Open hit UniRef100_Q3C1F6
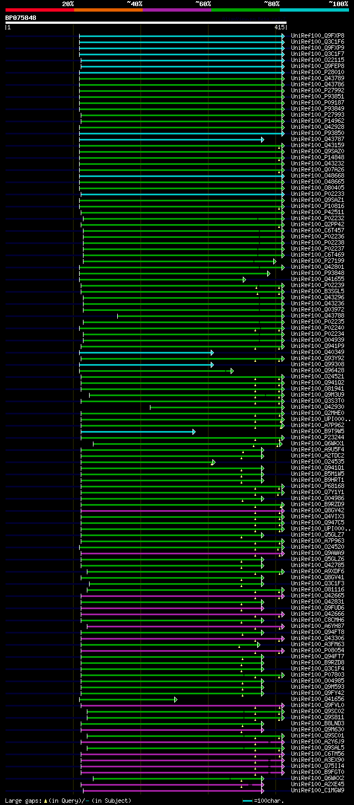This screenshot has width=354, height=805. 317,41
